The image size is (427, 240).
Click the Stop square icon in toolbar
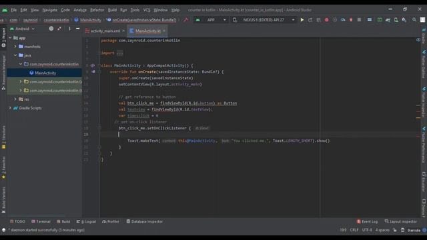(x=359, y=20)
